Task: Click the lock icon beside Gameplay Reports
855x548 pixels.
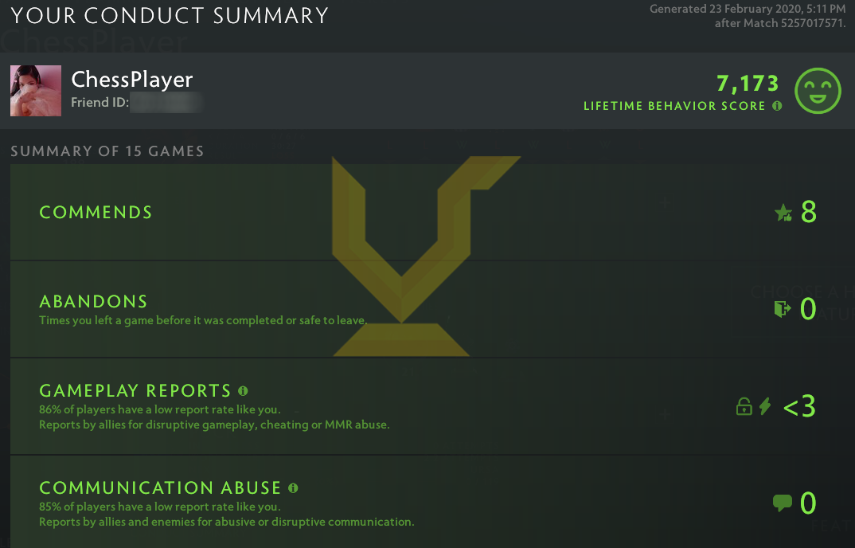Action: pyautogui.click(x=744, y=406)
